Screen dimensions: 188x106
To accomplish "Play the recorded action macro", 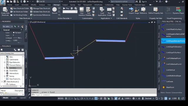I will (x=66, y=9).
